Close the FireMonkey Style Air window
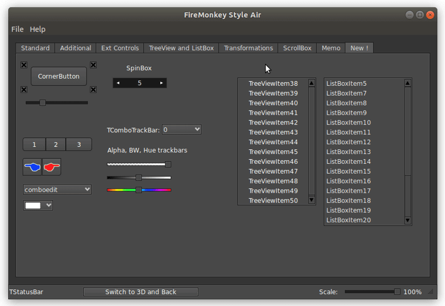The height and width of the screenshot is (306, 445). (x=430, y=15)
